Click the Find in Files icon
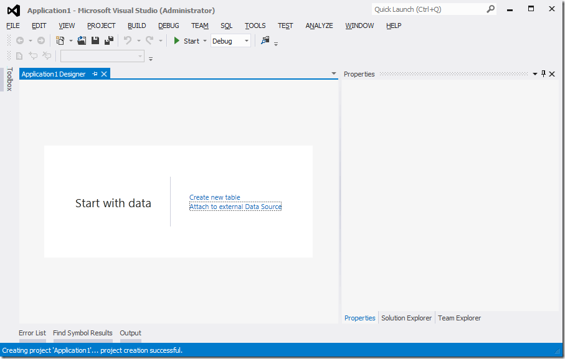This screenshot has height=359, width=565. (x=265, y=40)
